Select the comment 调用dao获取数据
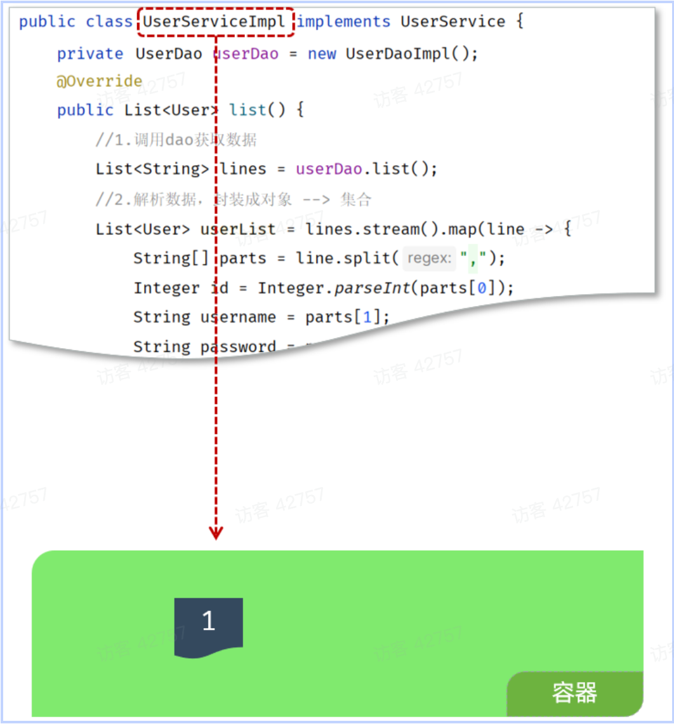 [176, 140]
